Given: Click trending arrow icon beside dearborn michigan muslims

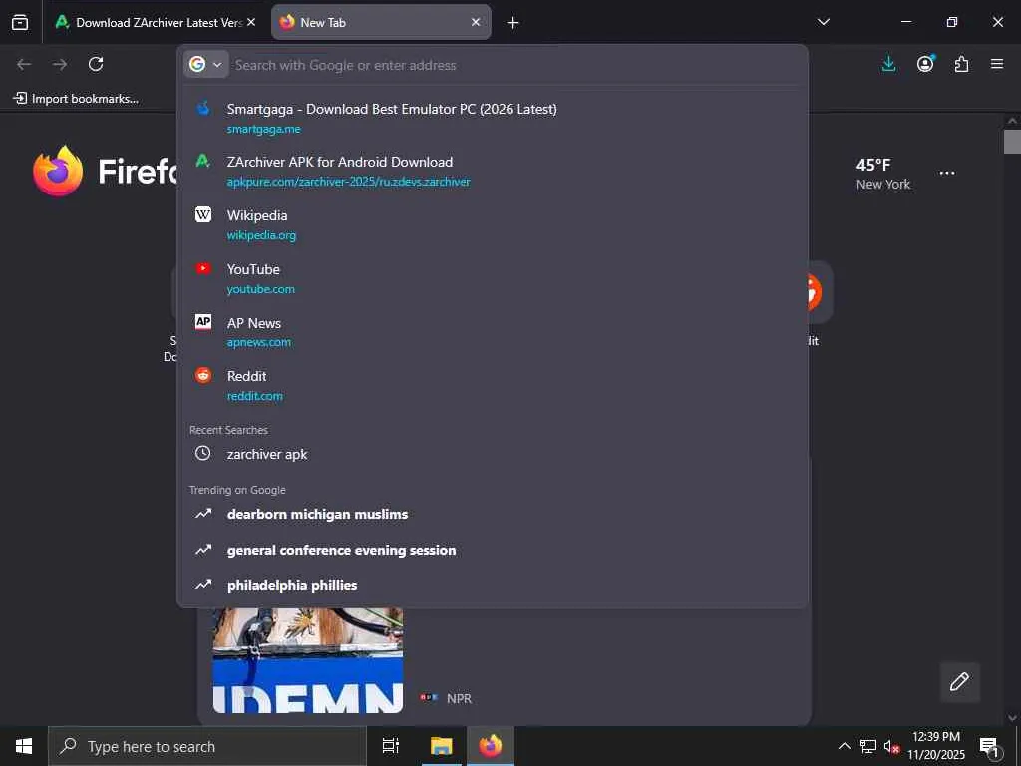Looking at the screenshot, I should [203, 514].
